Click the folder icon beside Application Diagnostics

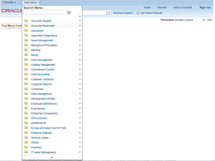(26, 35)
